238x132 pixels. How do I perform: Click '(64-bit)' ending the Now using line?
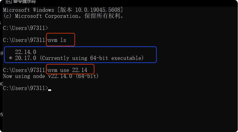[87, 76]
